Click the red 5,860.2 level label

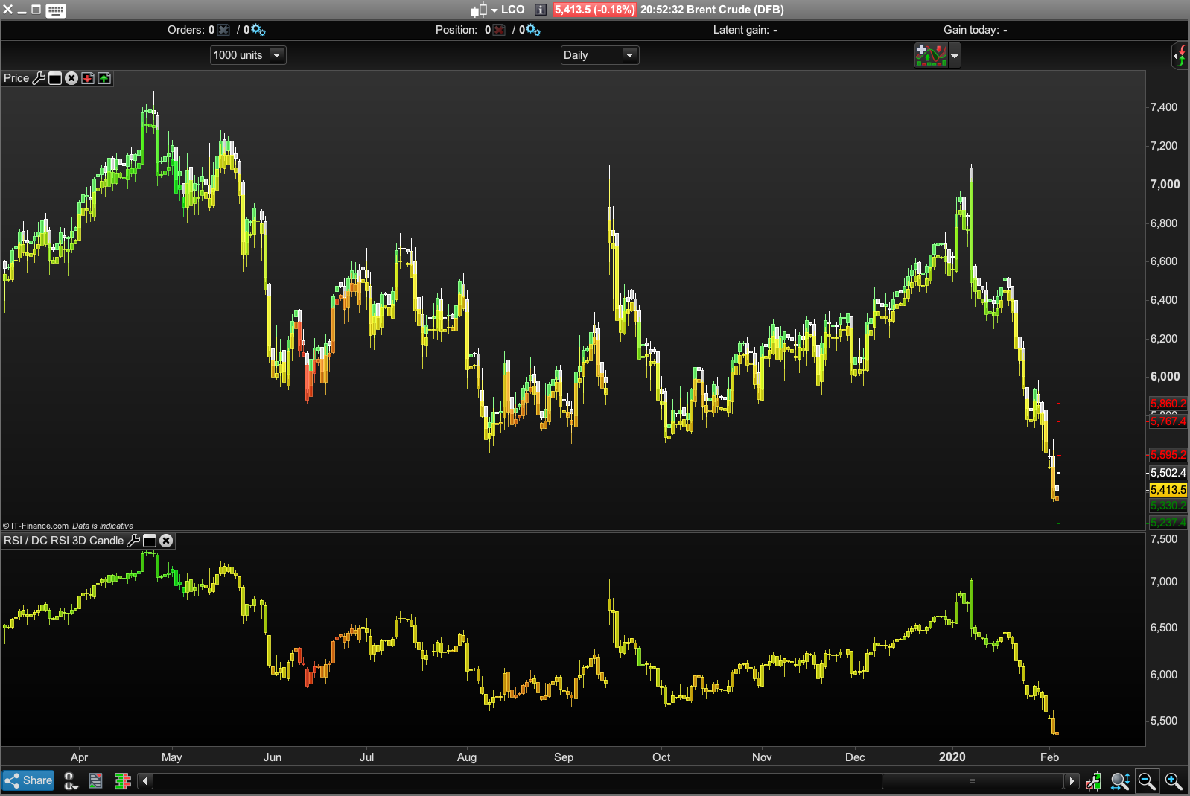[x=1168, y=404]
